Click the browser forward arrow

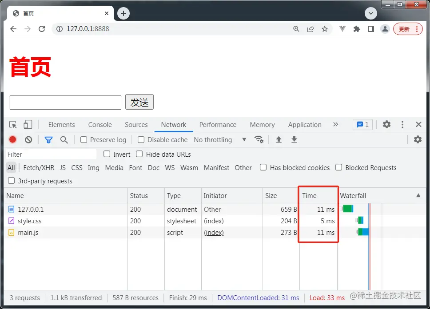28,29
